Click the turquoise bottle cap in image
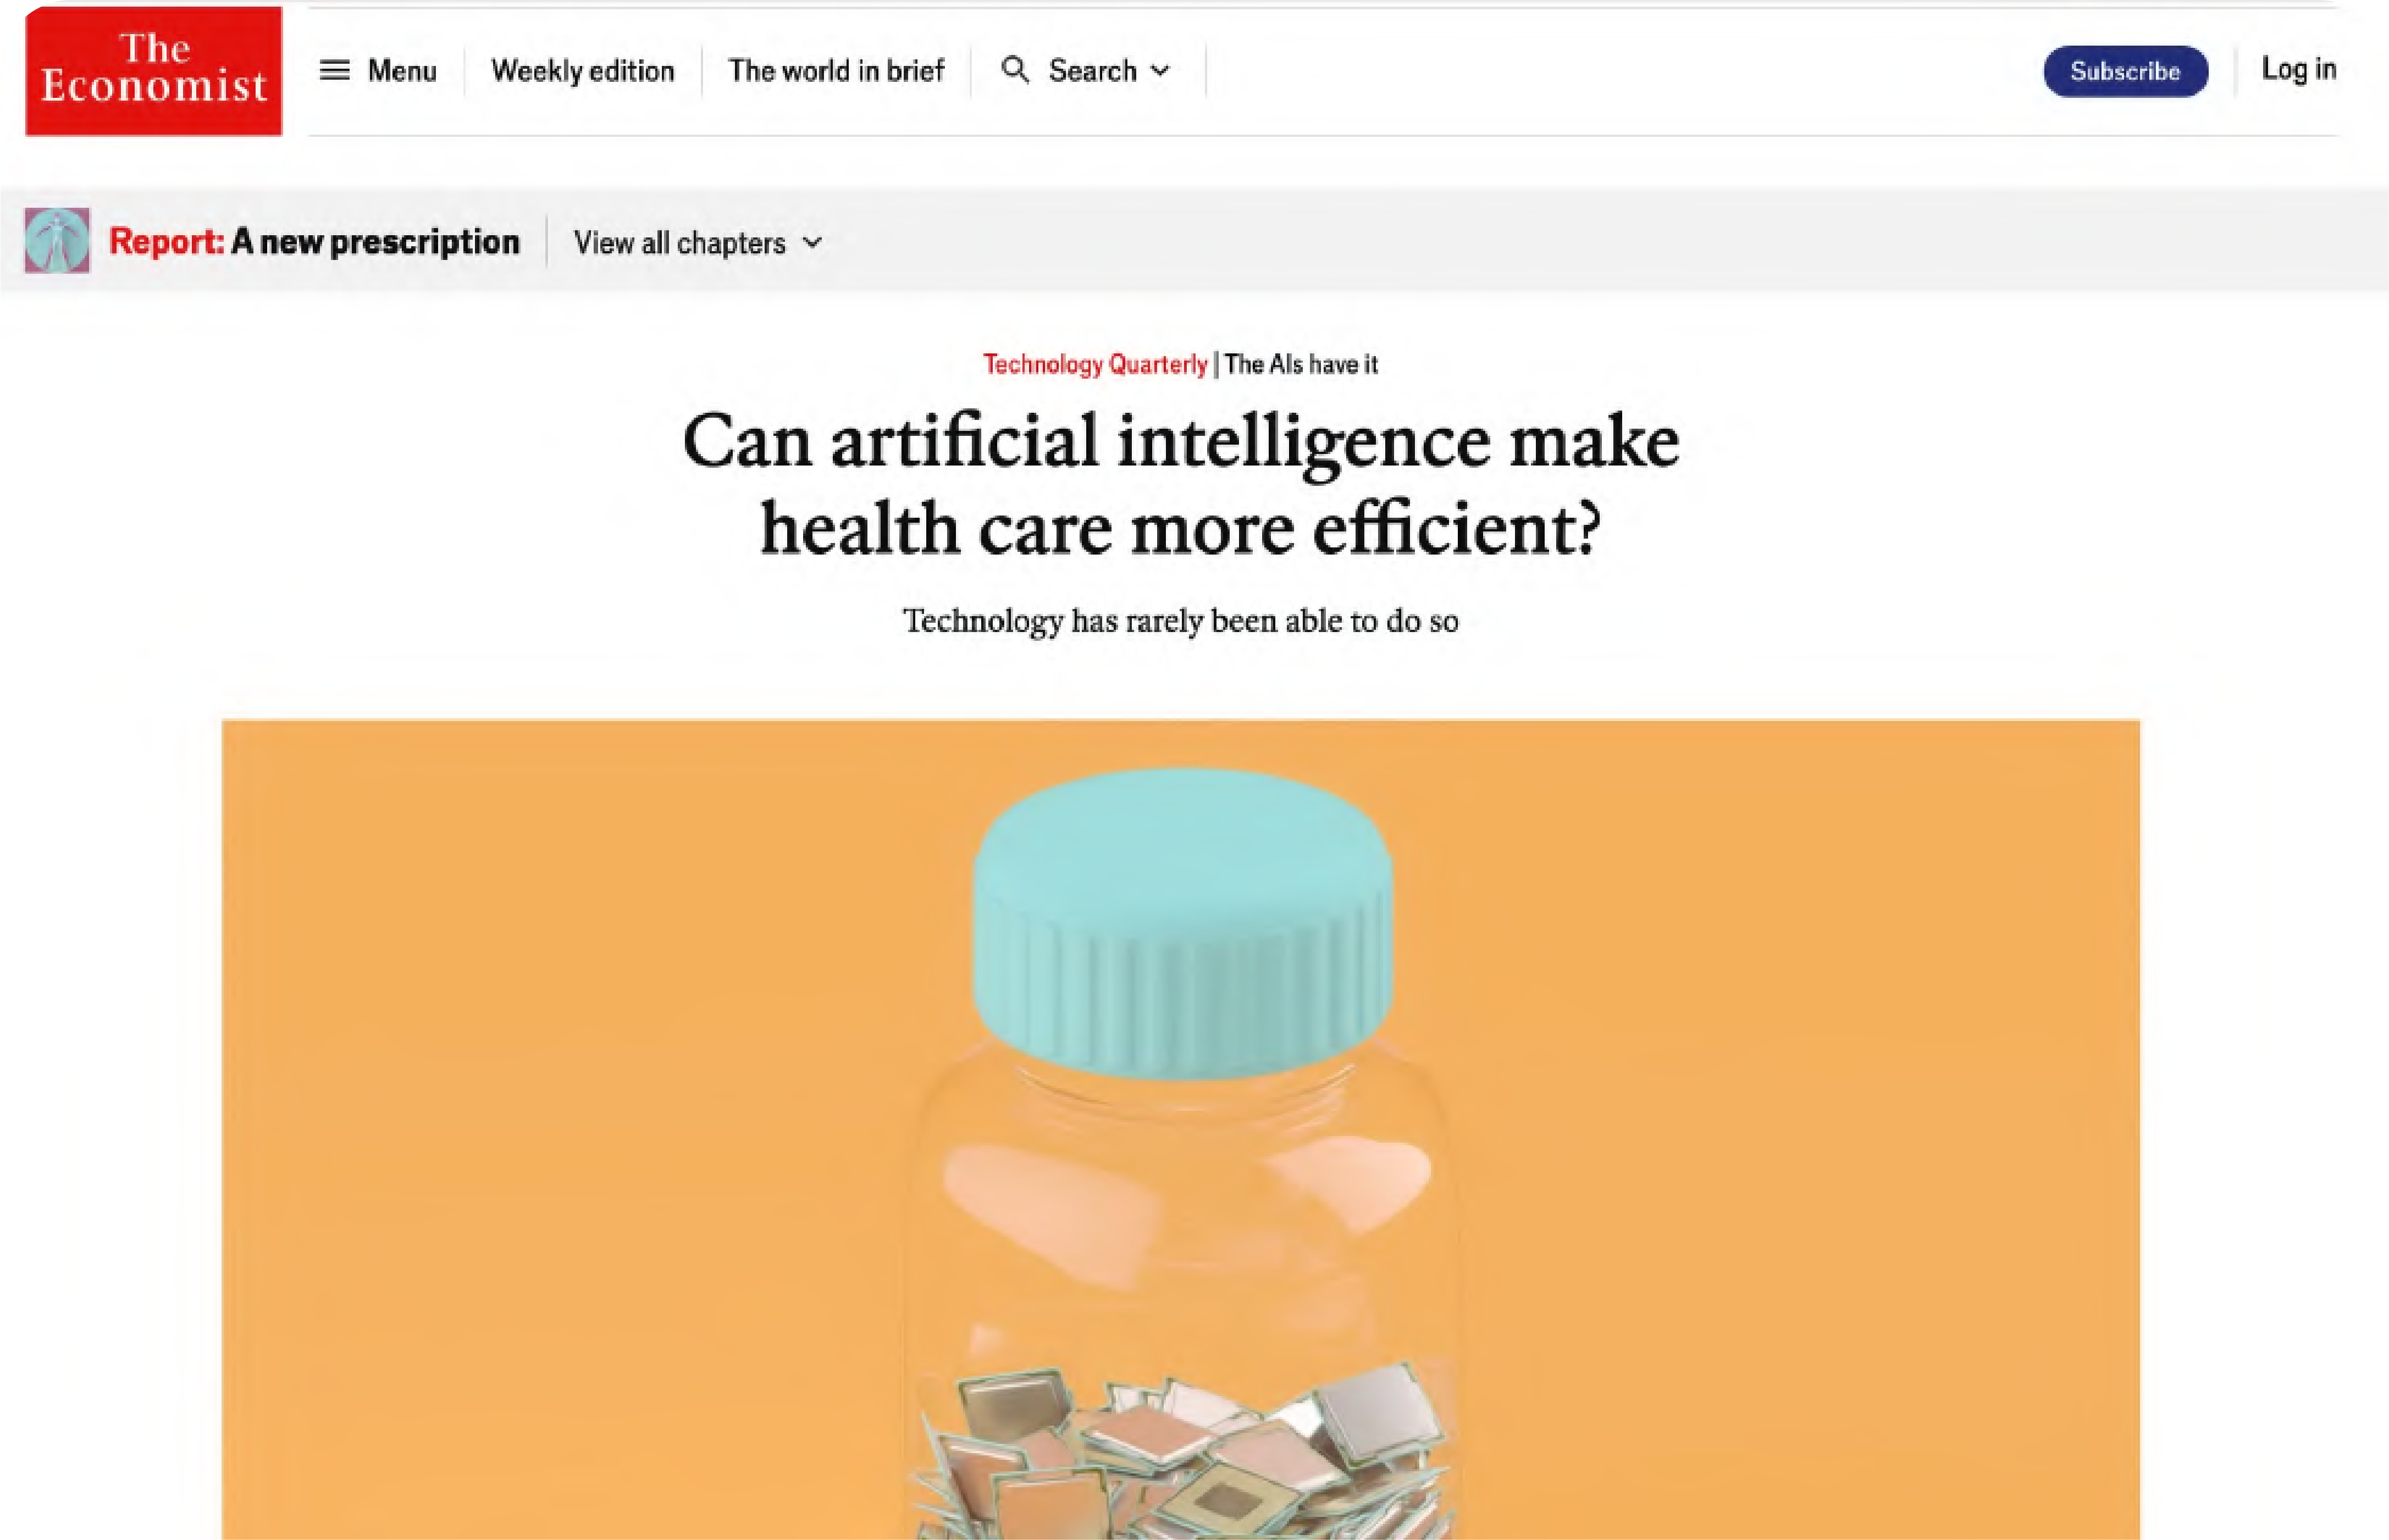Image resolution: width=2389 pixels, height=1540 pixels. (1182, 922)
